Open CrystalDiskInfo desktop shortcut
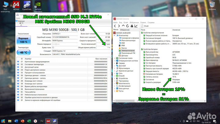 (x=27, y=6)
